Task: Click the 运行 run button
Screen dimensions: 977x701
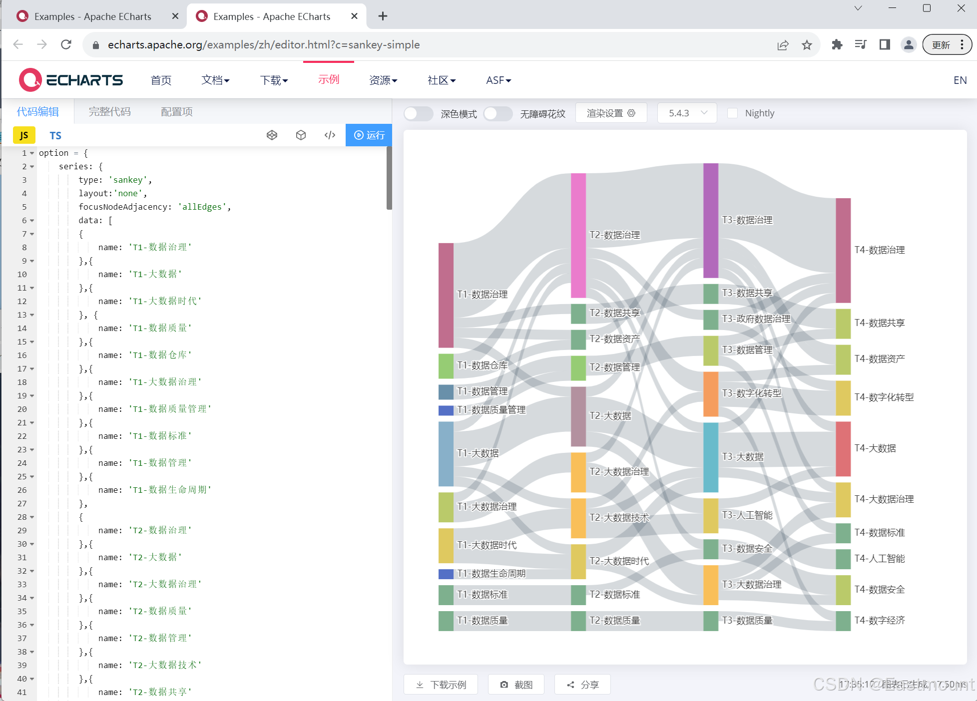Action: click(x=369, y=135)
